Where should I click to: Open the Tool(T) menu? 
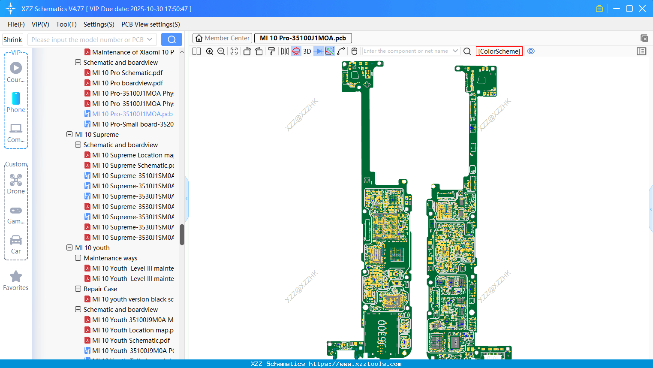(66, 24)
